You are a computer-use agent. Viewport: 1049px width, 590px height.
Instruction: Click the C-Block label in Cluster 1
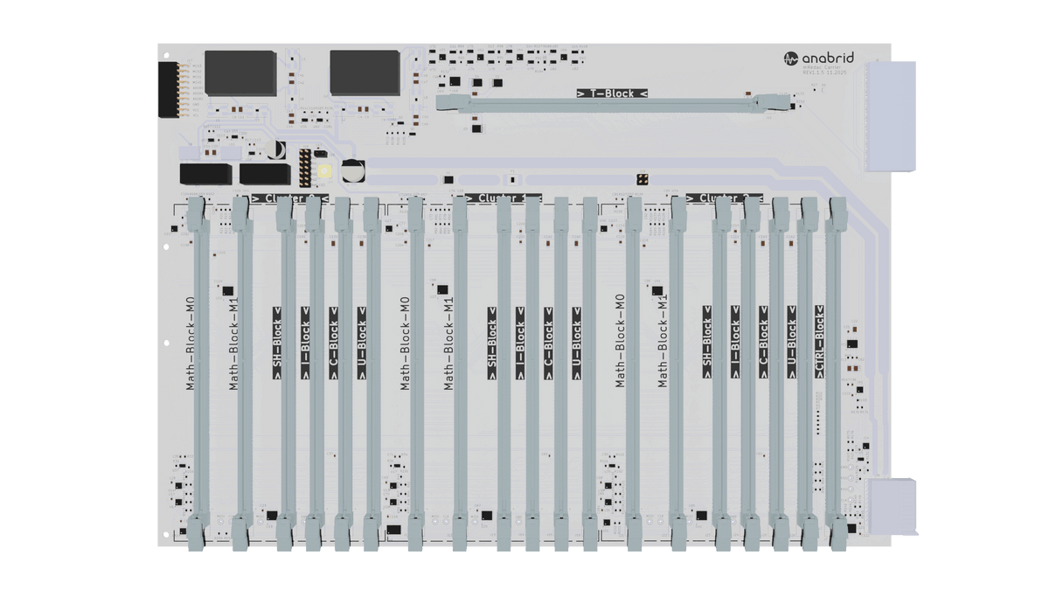click(x=548, y=343)
